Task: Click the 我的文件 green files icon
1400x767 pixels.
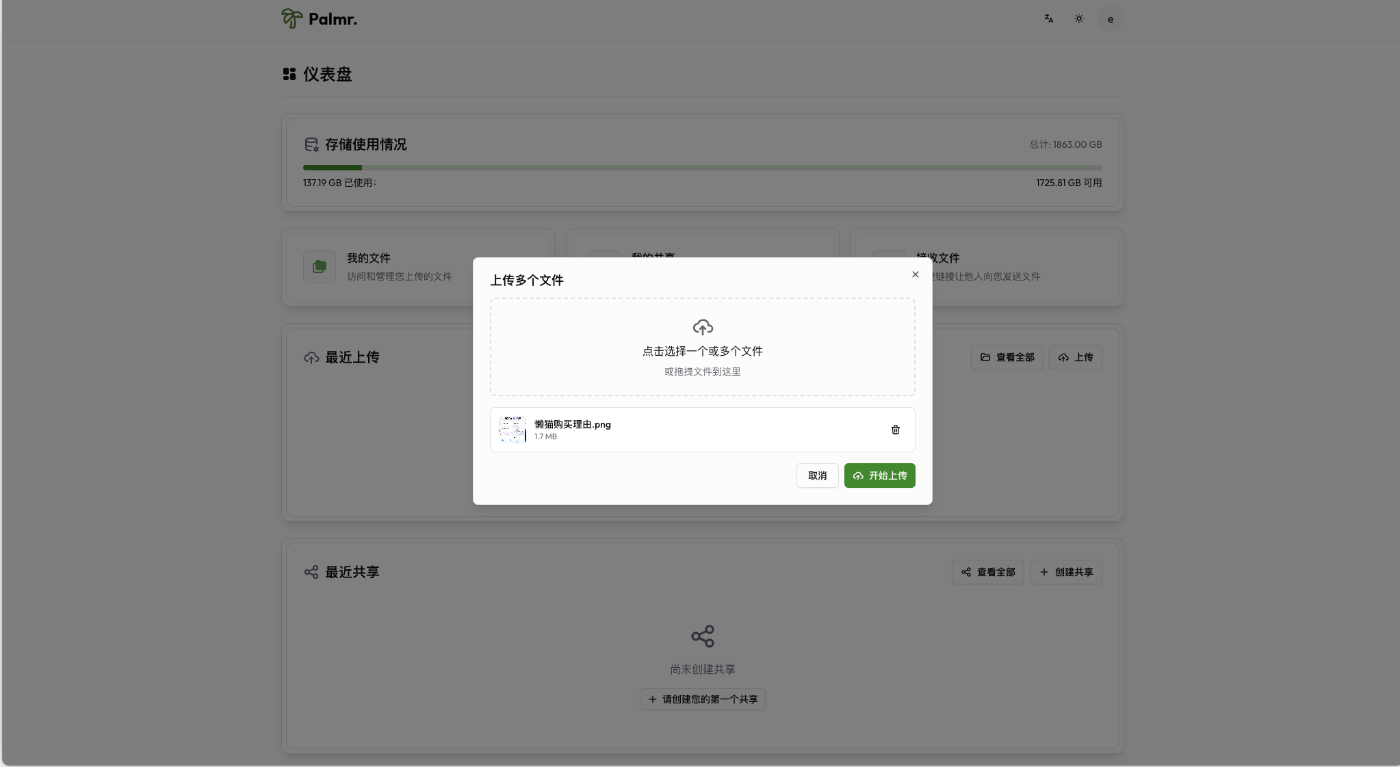Action: point(320,267)
